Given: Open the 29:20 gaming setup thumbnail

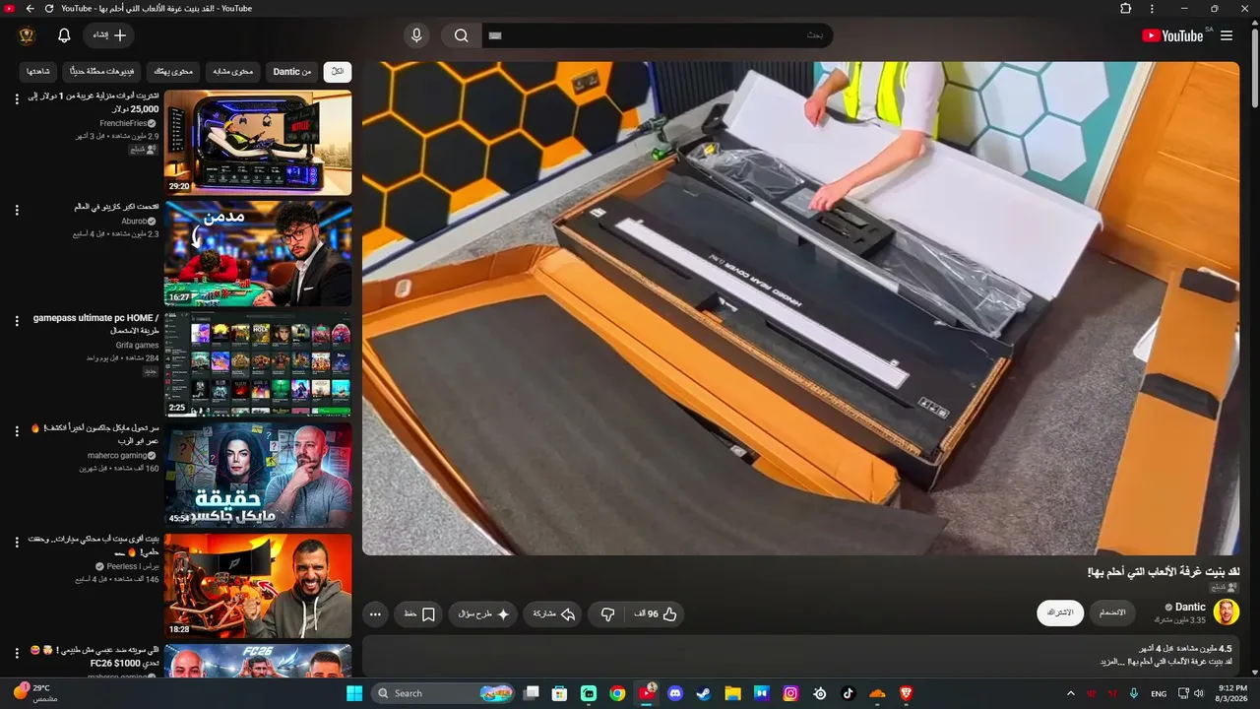Looking at the screenshot, I should [258, 143].
